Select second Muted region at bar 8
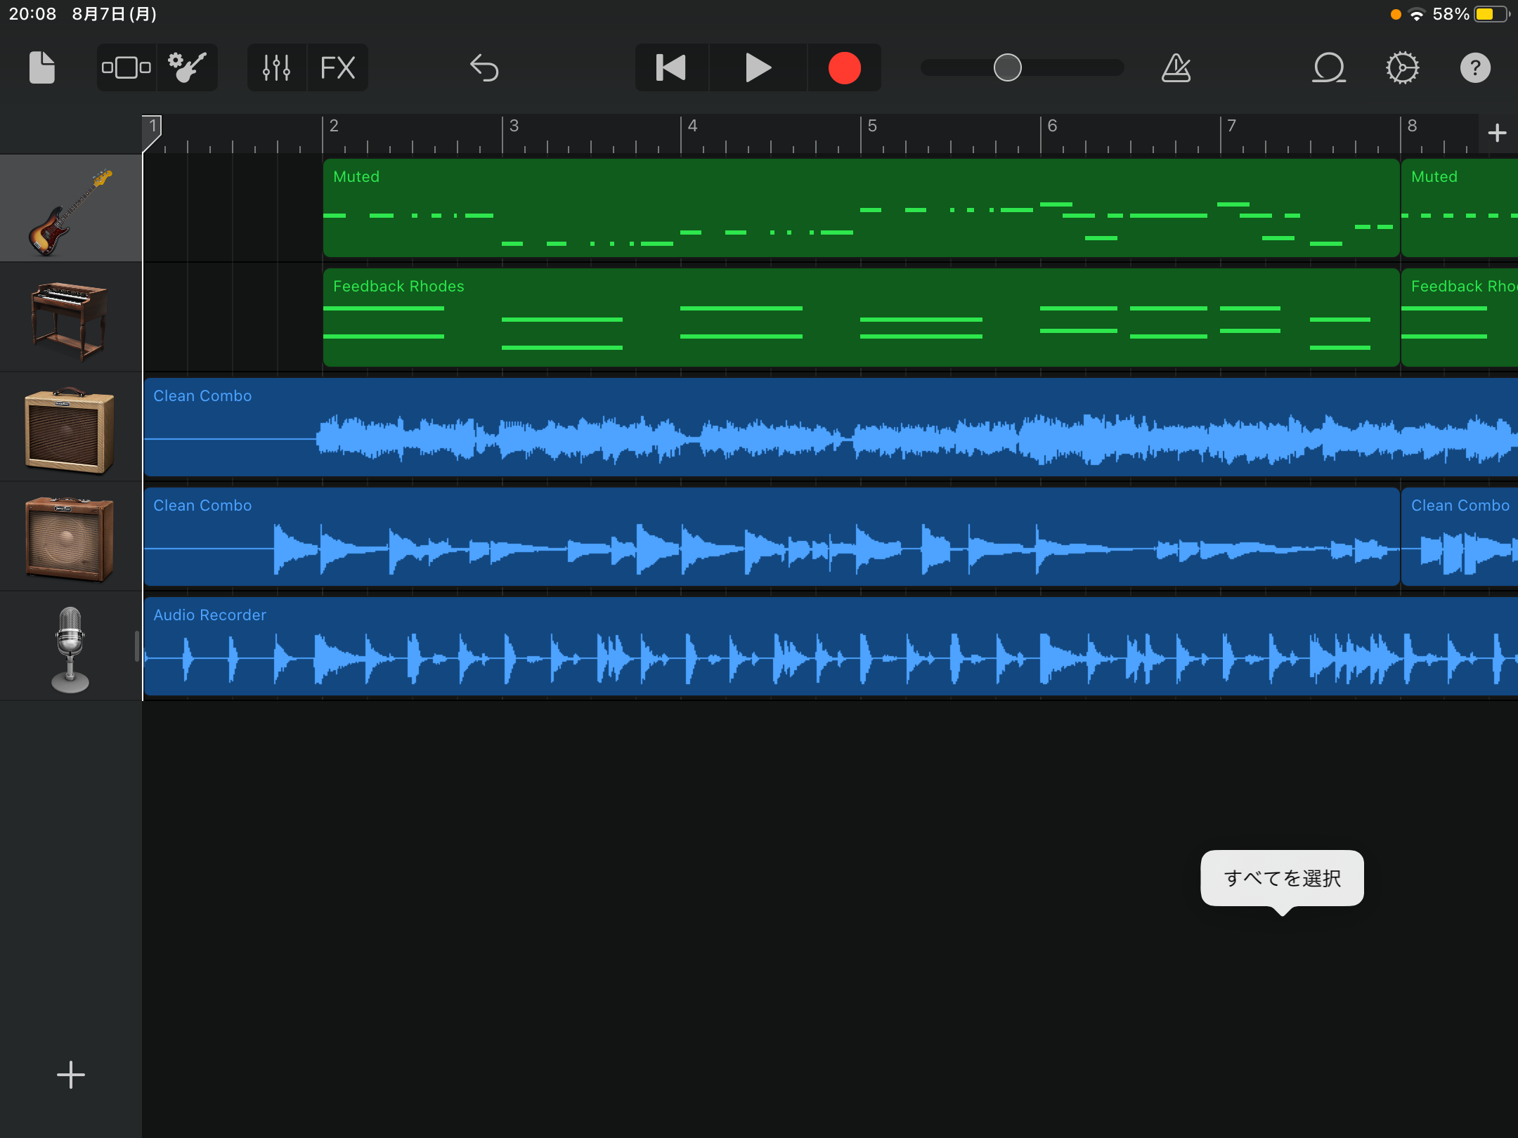Screen dimensions: 1518x1138 click(x=1460, y=208)
